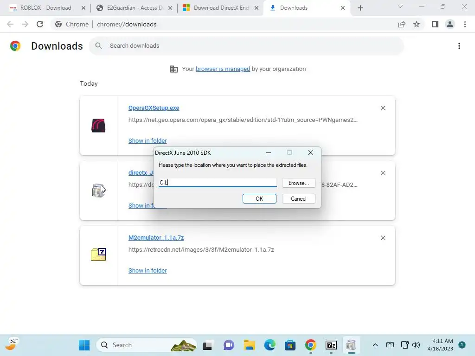The height and width of the screenshot is (356, 475).
Task: Toggle the Chrome side panel
Action: point(435,24)
